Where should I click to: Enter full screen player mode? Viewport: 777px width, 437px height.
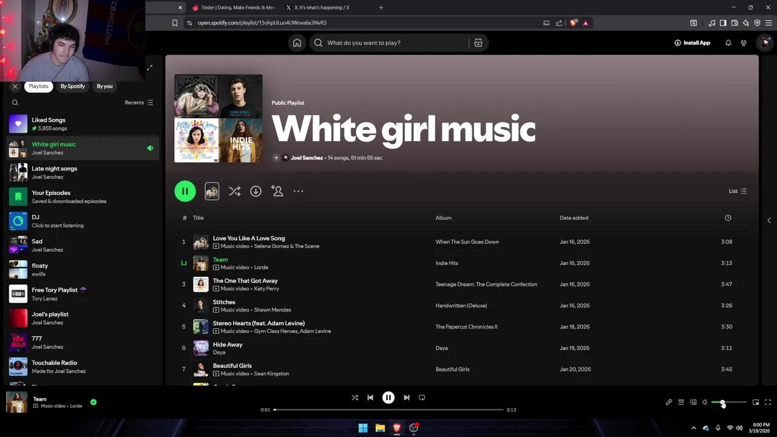pyautogui.click(x=768, y=402)
